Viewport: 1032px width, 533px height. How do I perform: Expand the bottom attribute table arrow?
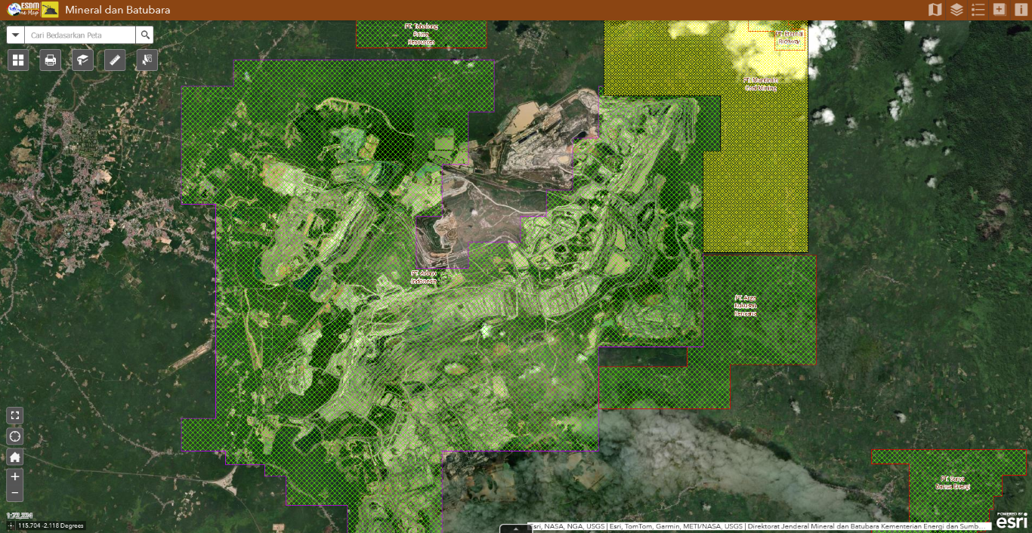coord(516,528)
